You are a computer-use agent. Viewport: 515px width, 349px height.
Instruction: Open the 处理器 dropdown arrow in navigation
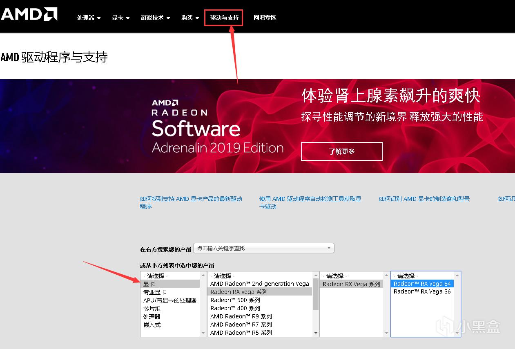pos(99,18)
